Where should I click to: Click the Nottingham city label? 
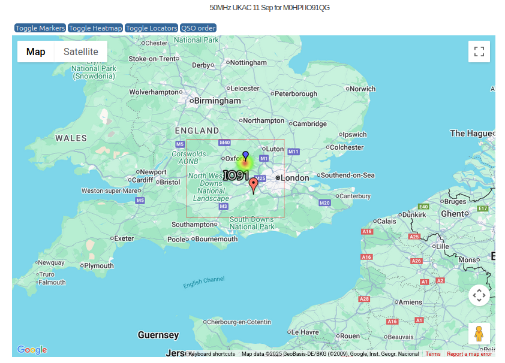[248, 63]
